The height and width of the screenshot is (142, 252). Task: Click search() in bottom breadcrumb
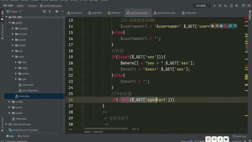[98, 132]
